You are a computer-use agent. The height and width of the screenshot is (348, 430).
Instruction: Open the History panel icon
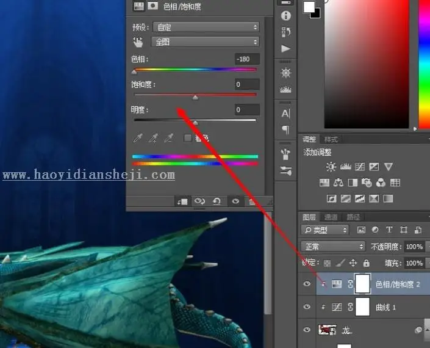point(286,32)
